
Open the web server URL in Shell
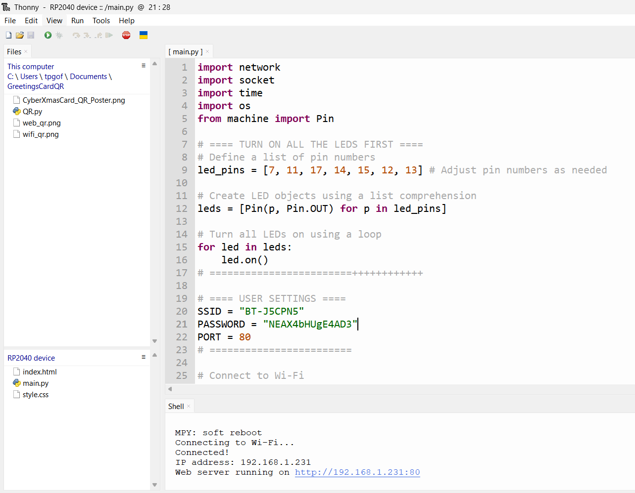[357, 472]
